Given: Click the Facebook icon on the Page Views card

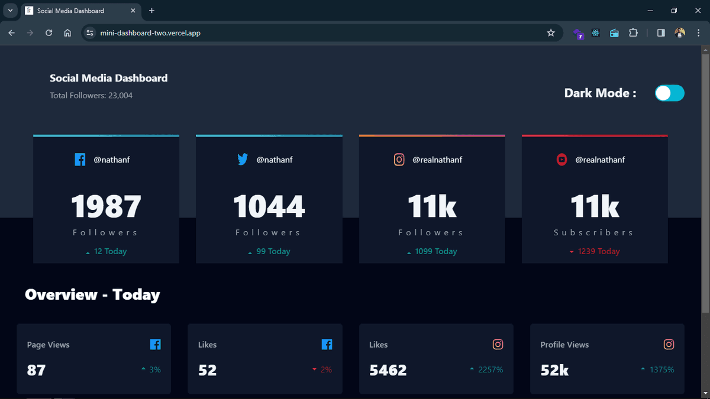Looking at the screenshot, I should [156, 344].
